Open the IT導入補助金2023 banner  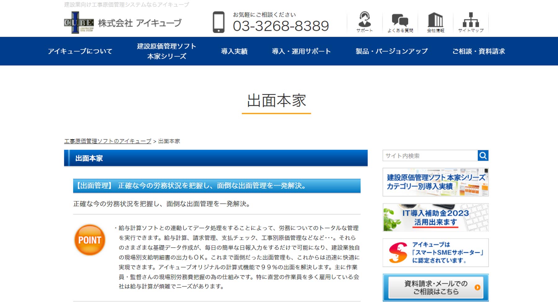pyautogui.click(x=436, y=217)
